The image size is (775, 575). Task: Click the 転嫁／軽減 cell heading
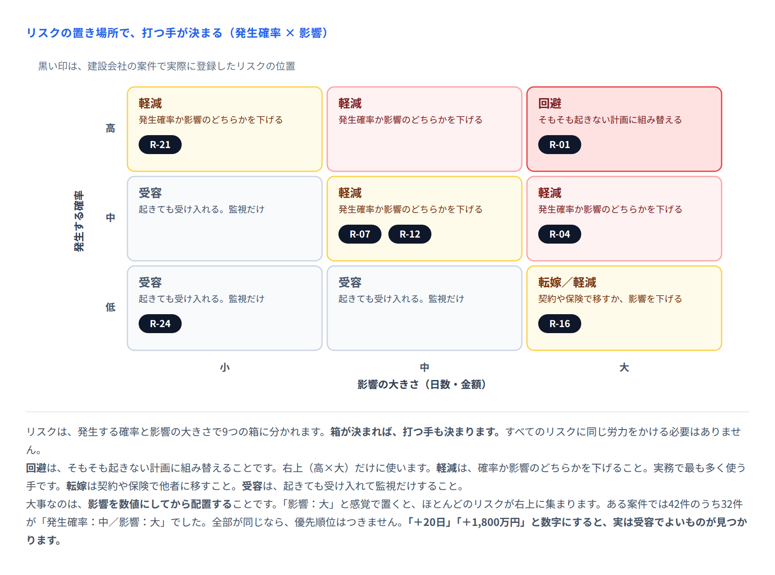point(567,282)
